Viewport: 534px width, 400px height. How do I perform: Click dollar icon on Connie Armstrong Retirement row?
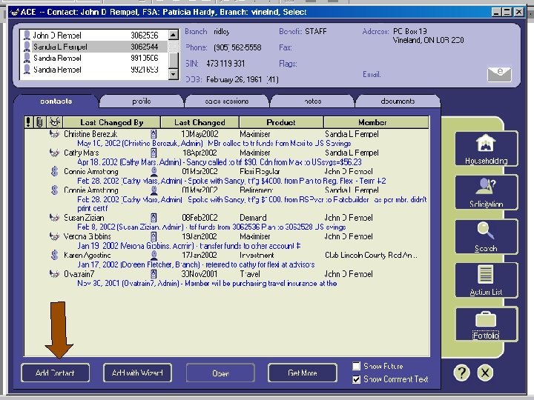tap(54, 190)
